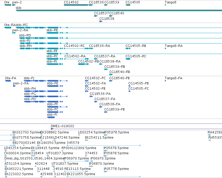Viewport: 222px width, 178px height.
Task: Click the CG18539-RB transcript label
Action: click(115, 67)
